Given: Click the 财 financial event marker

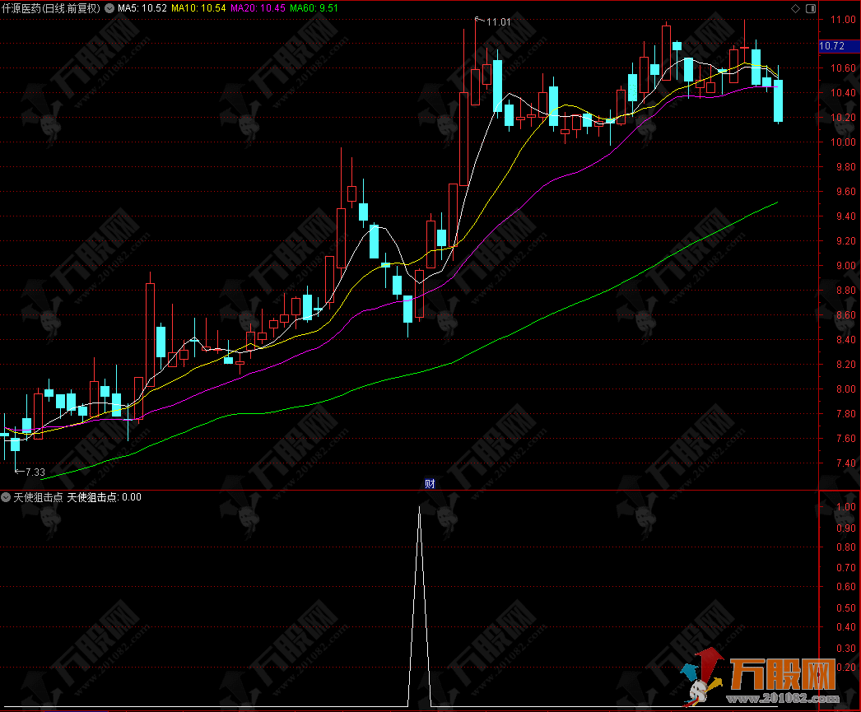Looking at the screenshot, I should (430, 484).
